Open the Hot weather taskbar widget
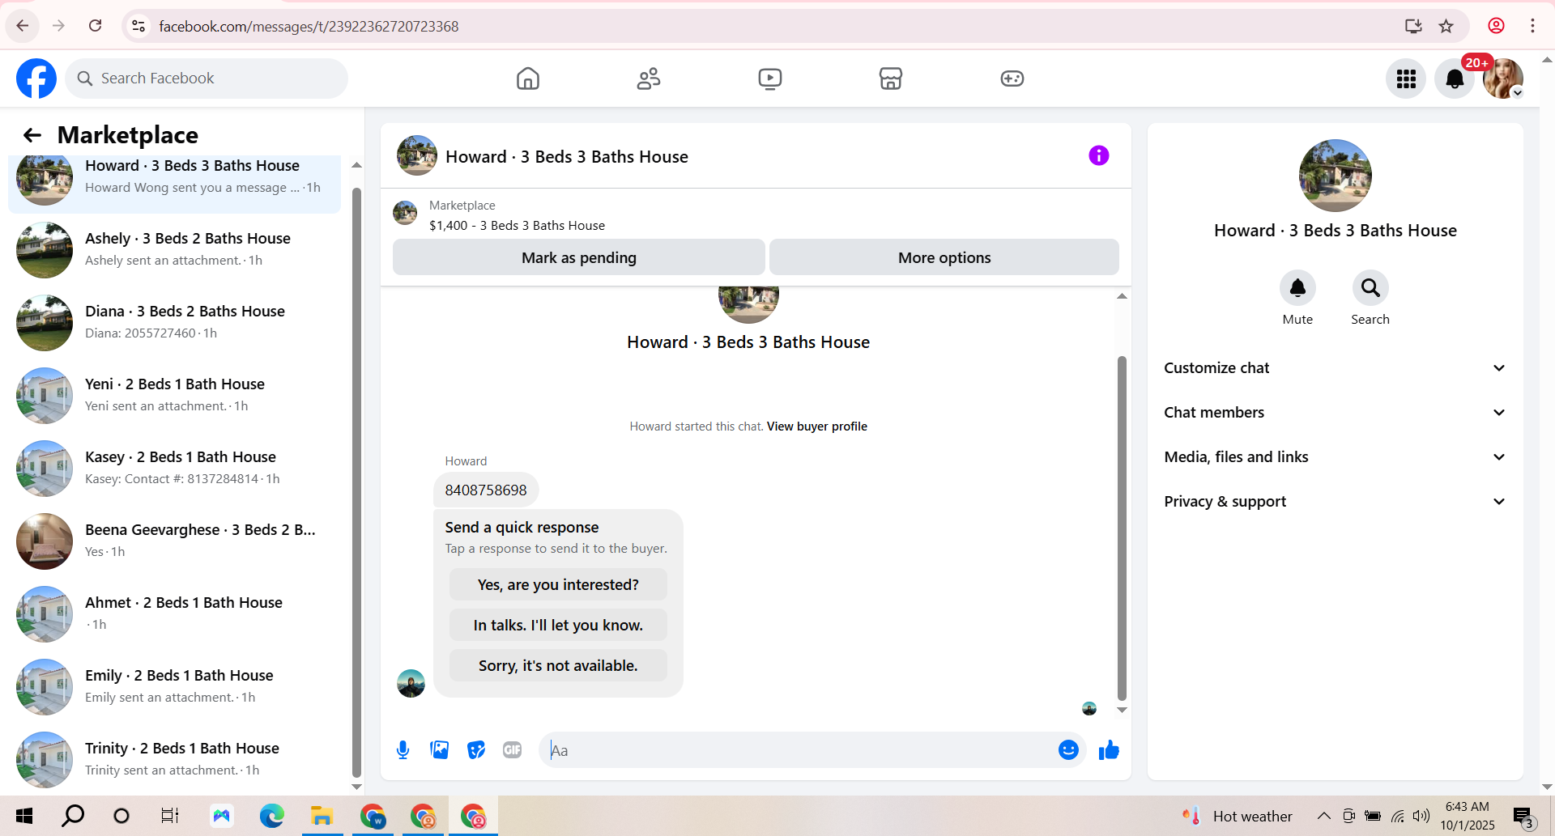 coord(1237,816)
